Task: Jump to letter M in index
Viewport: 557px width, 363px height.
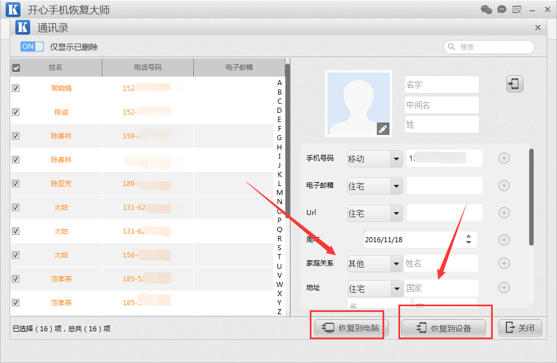Action: pos(280,192)
